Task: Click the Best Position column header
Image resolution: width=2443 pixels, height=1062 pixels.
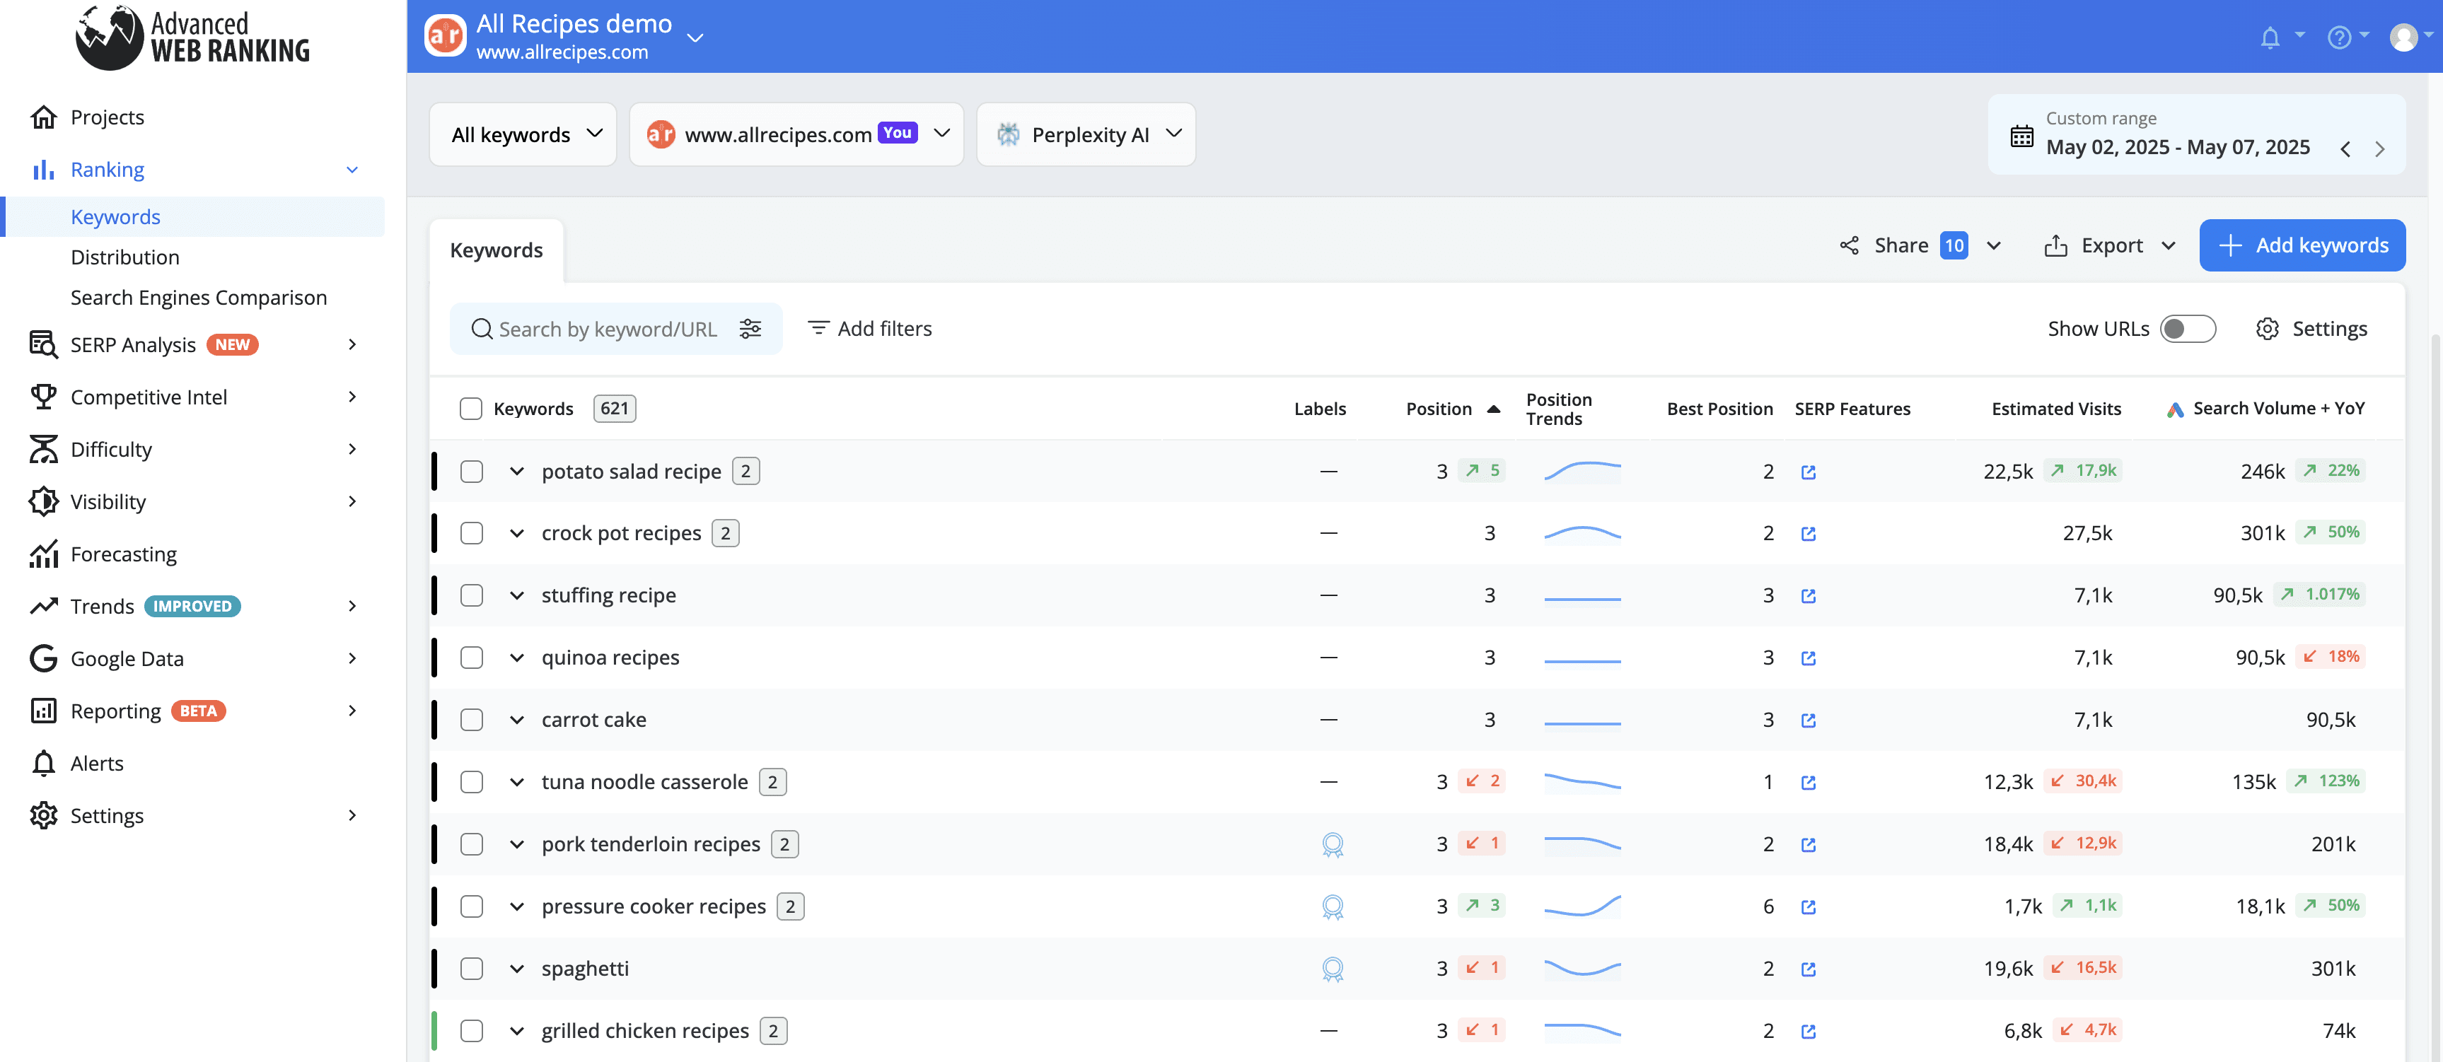Action: (1719, 409)
